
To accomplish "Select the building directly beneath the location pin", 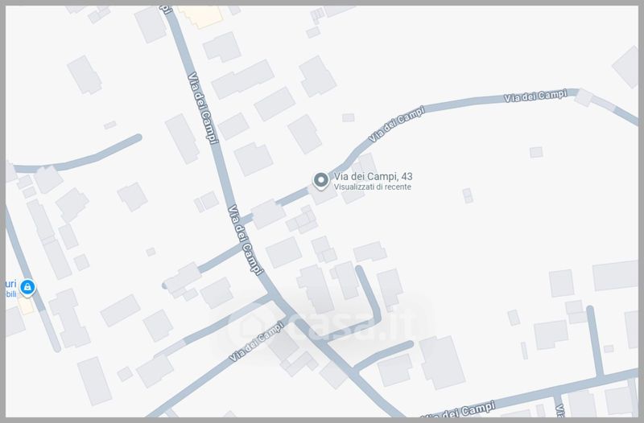I will 323,194.
